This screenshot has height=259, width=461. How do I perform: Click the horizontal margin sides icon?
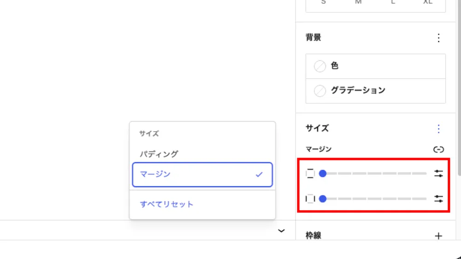click(310, 199)
